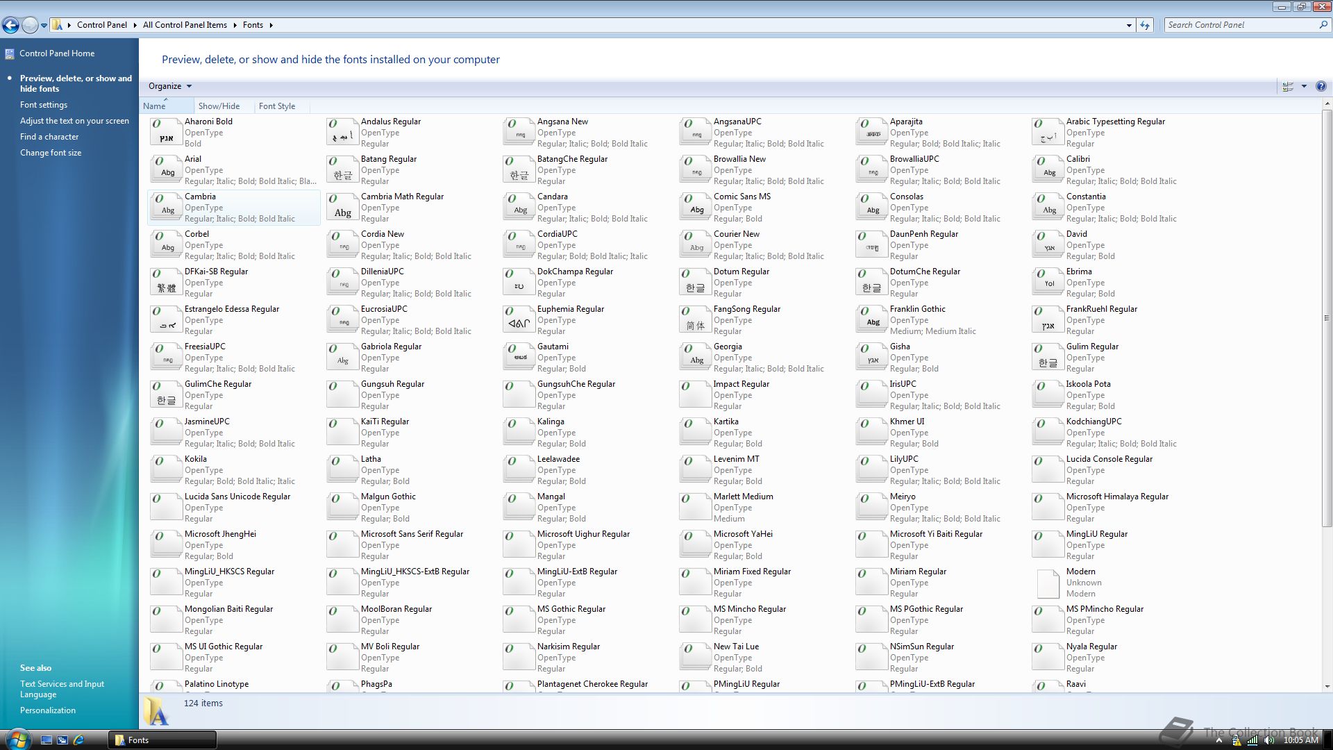The height and width of the screenshot is (750, 1333).
Task: Open Adjust the text on your screen
Action: tap(74, 121)
